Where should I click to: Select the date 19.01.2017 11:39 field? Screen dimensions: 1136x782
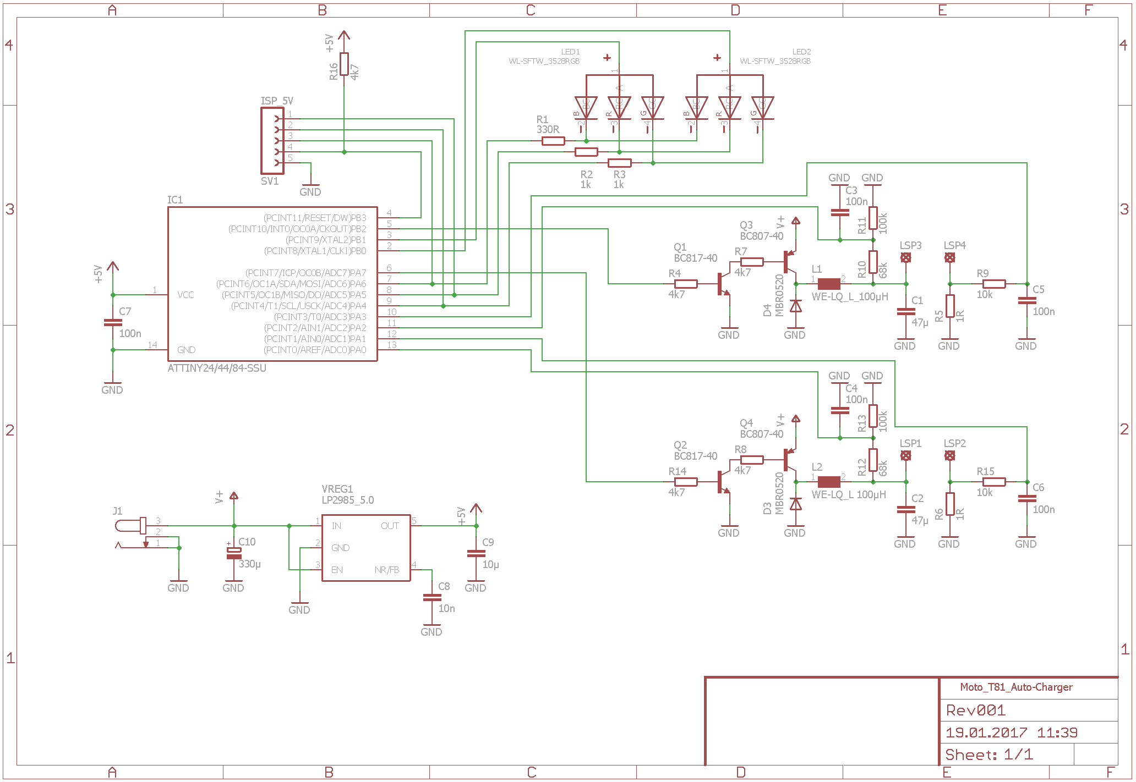click(x=1011, y=733)
